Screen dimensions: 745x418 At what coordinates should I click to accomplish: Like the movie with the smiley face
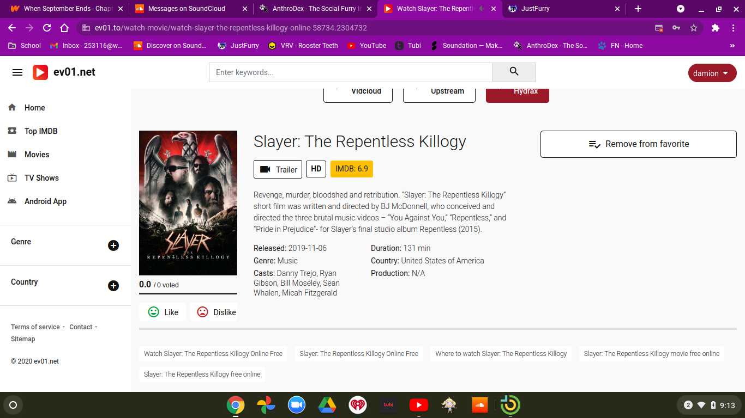(x=163, y=312)
